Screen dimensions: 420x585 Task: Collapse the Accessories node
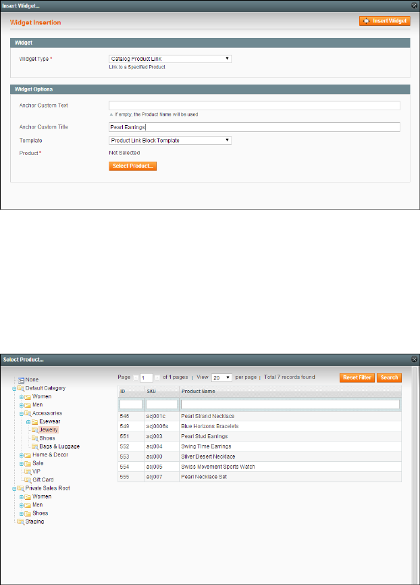(x=22, y=413)
